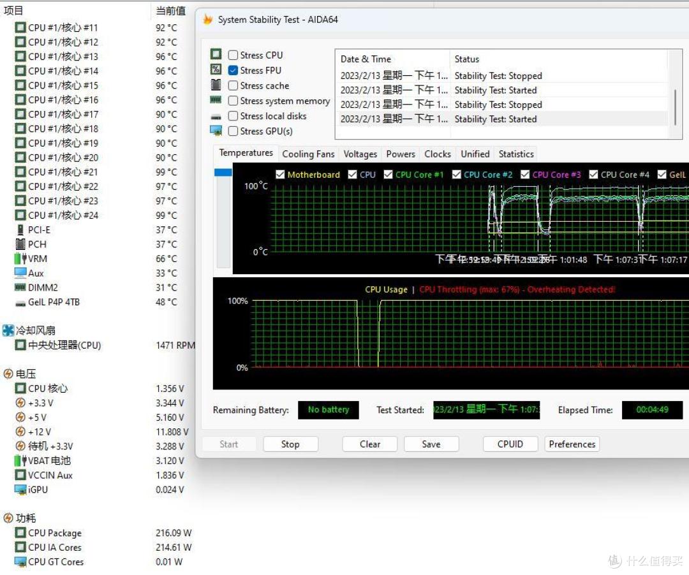689x575 pixels.
Task: Open the Cooling Fans tab
Action: [308, 154]
